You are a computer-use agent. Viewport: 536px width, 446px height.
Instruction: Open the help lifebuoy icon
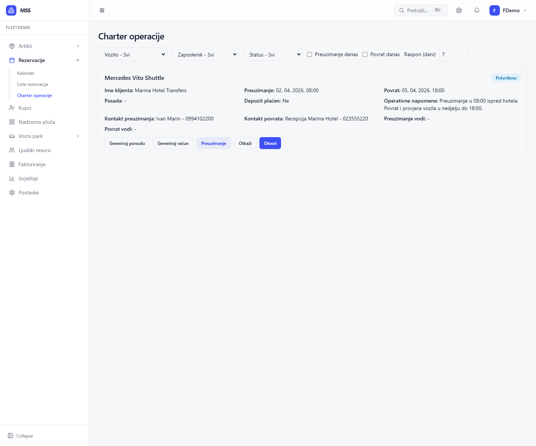pos(459,10)
